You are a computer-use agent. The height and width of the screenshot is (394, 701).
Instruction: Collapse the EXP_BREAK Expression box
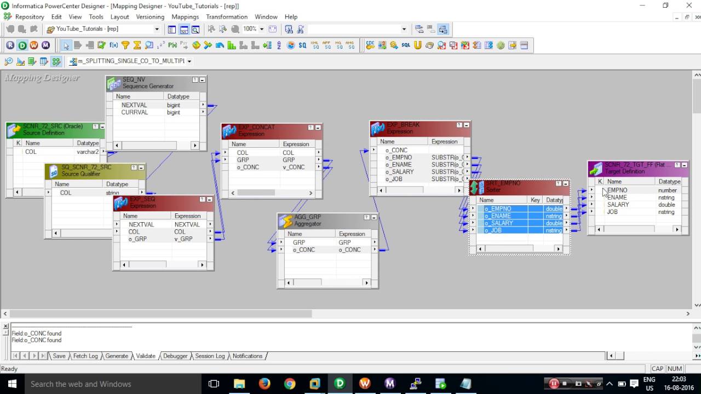(x=467, y=125)
